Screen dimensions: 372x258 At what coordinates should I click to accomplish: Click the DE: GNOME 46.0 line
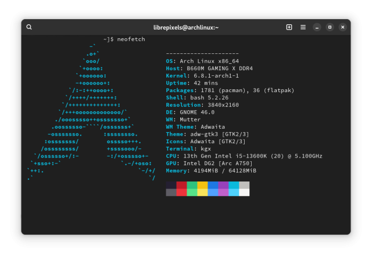[x=190, y=112]
